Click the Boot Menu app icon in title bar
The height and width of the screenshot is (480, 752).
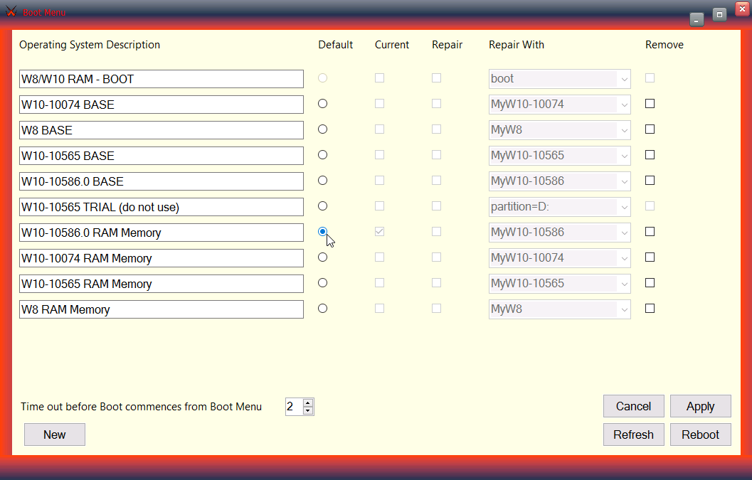(11, 11)
